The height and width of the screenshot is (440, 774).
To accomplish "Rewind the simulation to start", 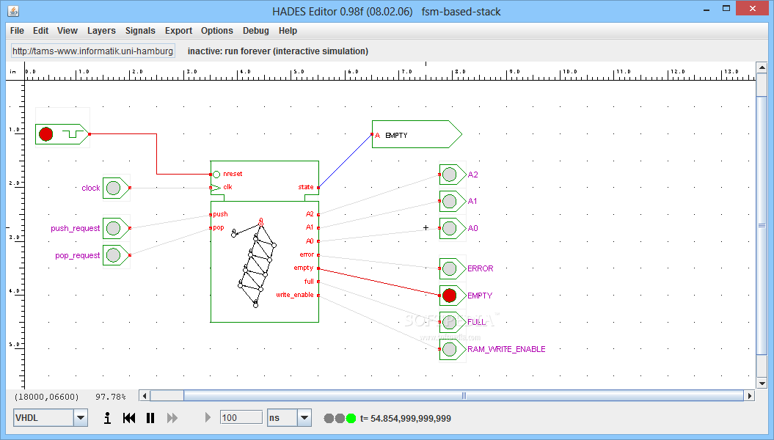I will pyautogui.click(x=129, y=418).
